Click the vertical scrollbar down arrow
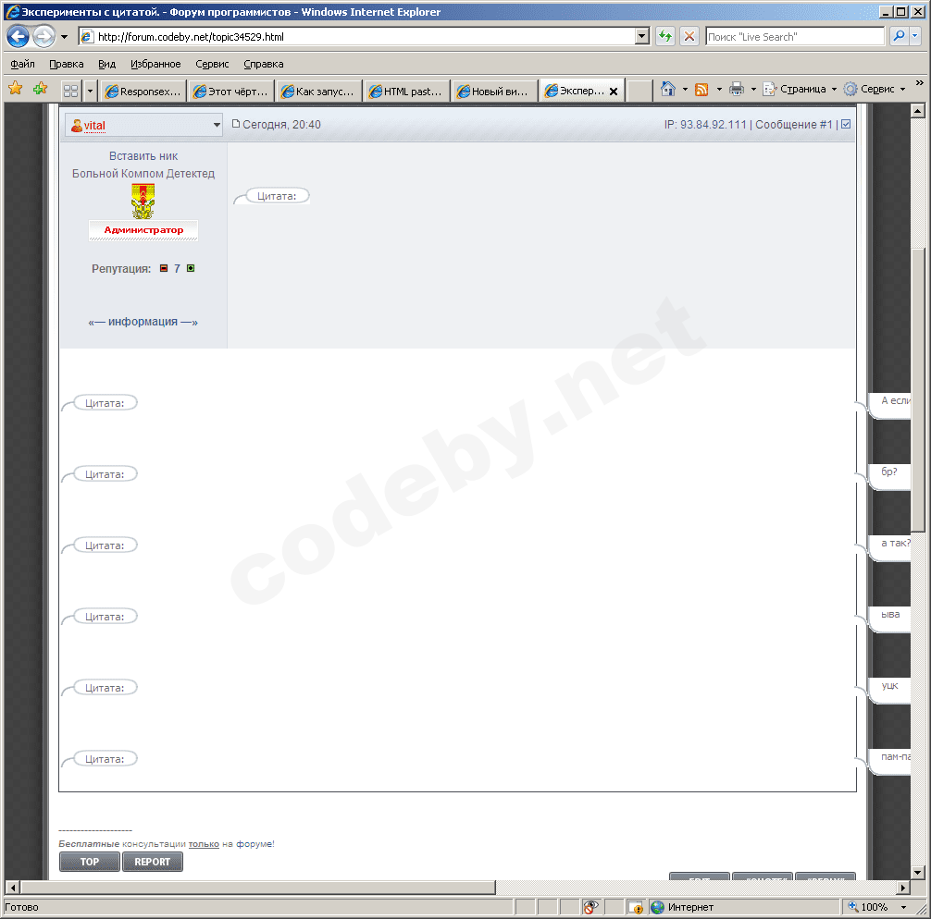This screenshot has height=919, width=931. pos(918,872)
